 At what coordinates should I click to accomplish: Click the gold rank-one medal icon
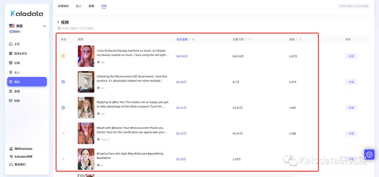[63, 56]
